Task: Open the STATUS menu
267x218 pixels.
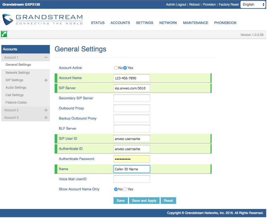Action: click(98, 23)
